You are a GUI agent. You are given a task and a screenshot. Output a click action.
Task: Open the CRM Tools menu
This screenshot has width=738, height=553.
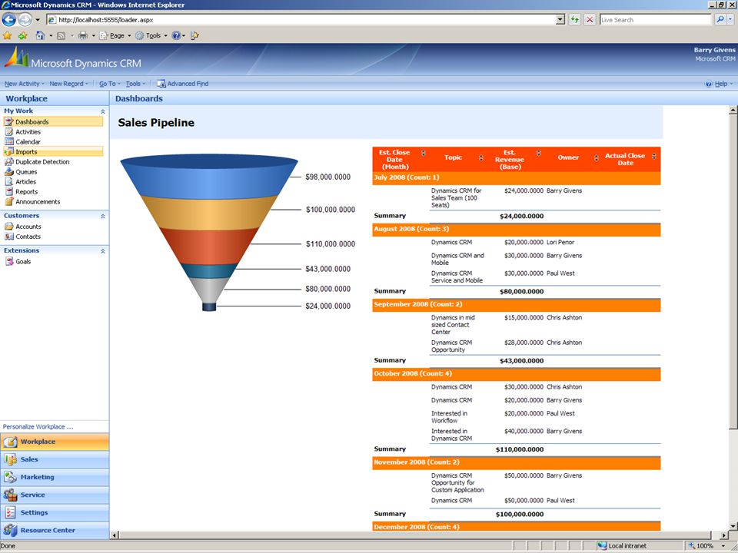135,84
